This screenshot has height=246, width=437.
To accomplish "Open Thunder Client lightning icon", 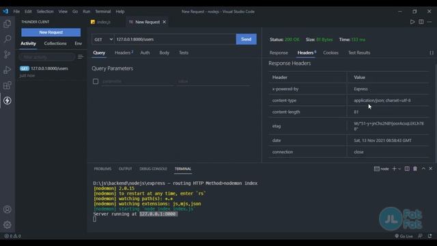I will [x=8, y=100].
